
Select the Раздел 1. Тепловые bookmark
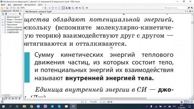pyautogui.click(x=14, y=19)
